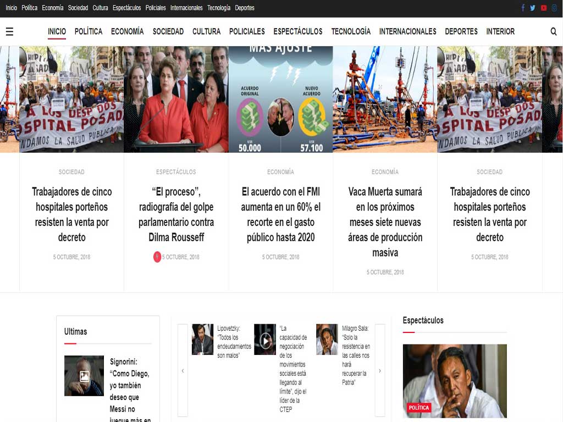Open the hamburger menu icon
Image resolution: width=563 pixels, height=422 pixels.
(x=10, y=31)
